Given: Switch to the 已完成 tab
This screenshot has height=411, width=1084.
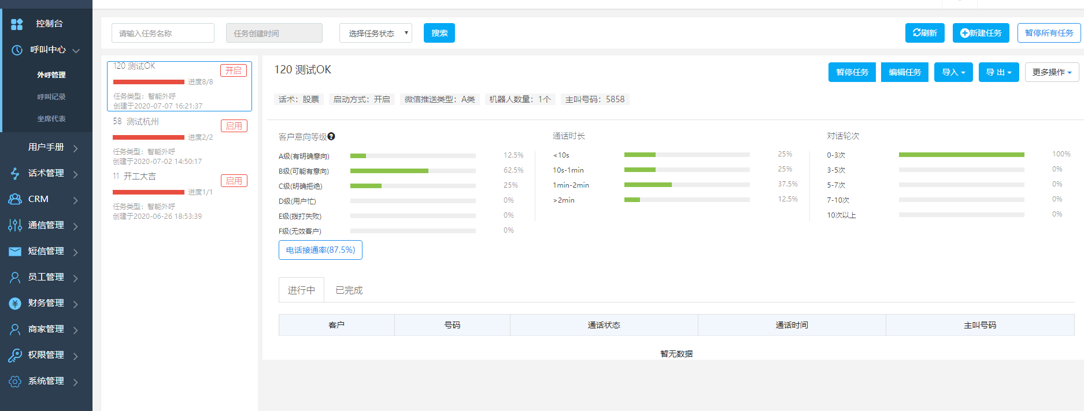Looking at the screenshot, I should pos(349,290).
